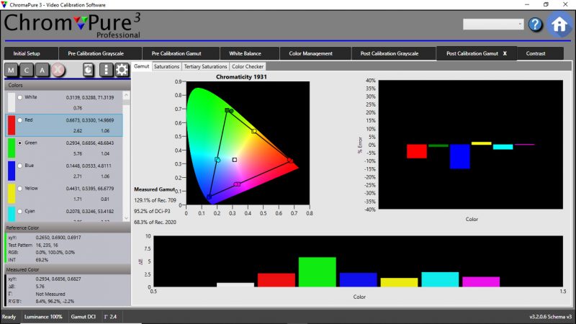Open the settings gear icon

click(122, 70)
